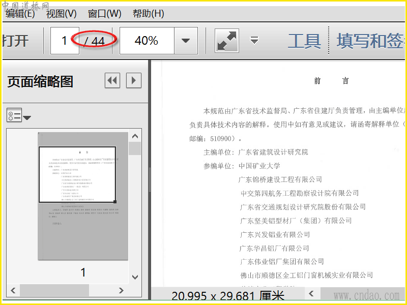Click the text 广东华昌铝厂有限公司
The width and height of the screenshot is (407, 305).
274,248
